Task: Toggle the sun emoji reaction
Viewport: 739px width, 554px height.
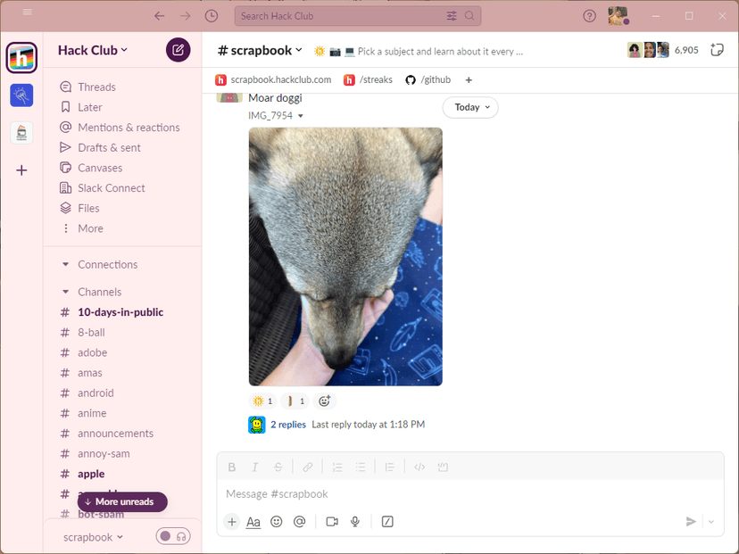Action: pos(262,401)
